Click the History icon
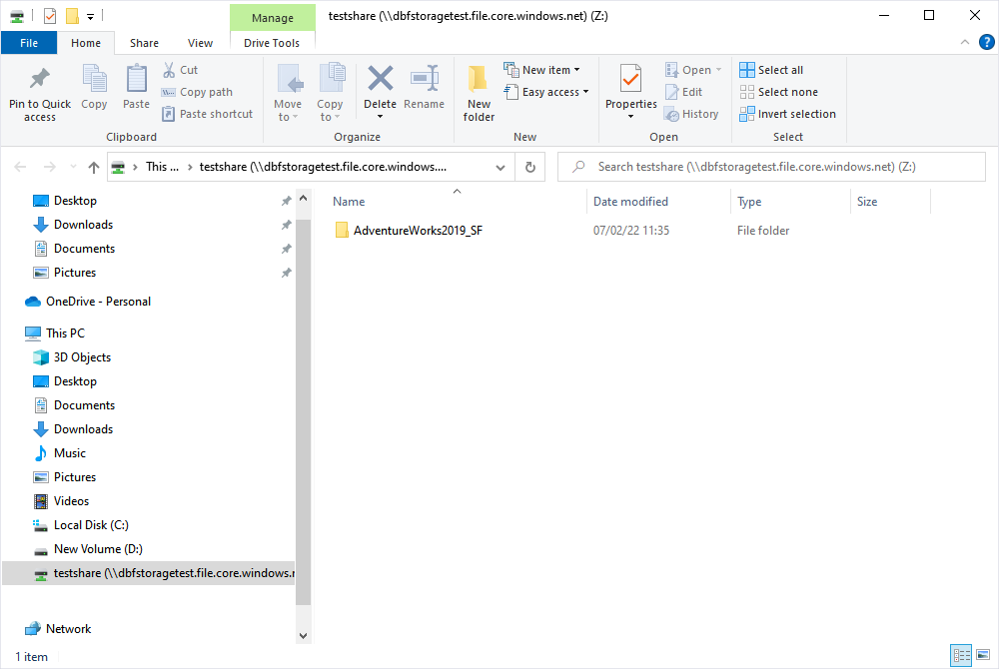Screen dimensions: 999x669 (x=671, y=115)
